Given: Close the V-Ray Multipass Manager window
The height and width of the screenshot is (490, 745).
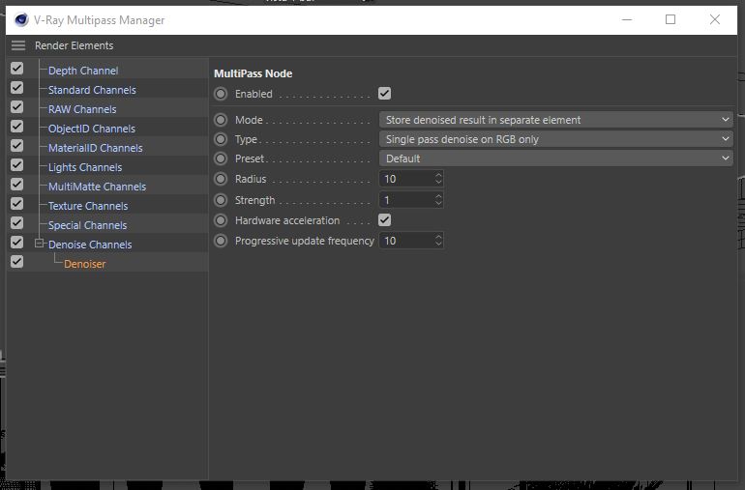Looking at the screenshot, I should click(715, 20).
